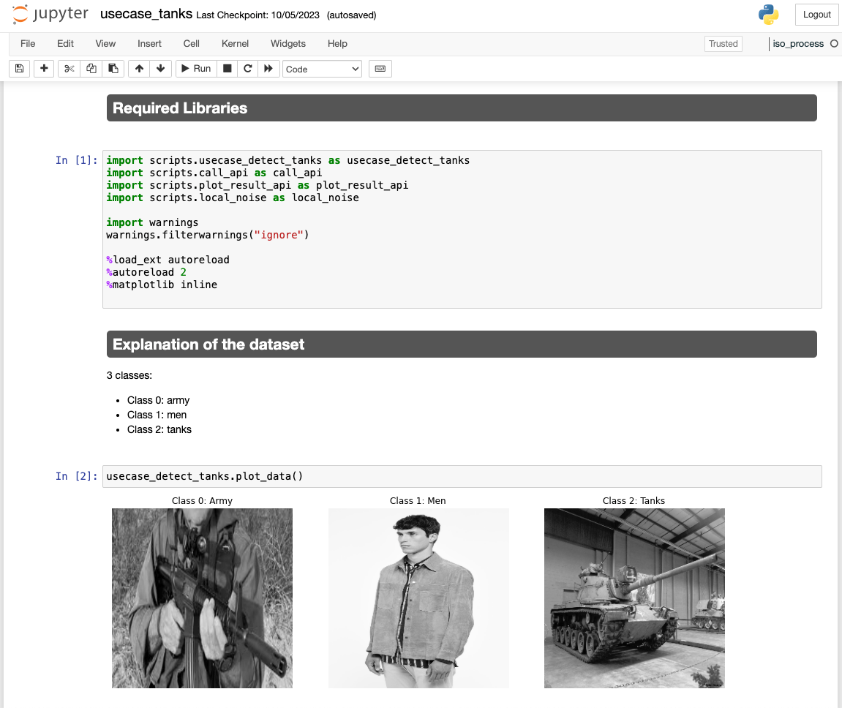
Task: Open the Widgets menu
Action: point(287,44)
